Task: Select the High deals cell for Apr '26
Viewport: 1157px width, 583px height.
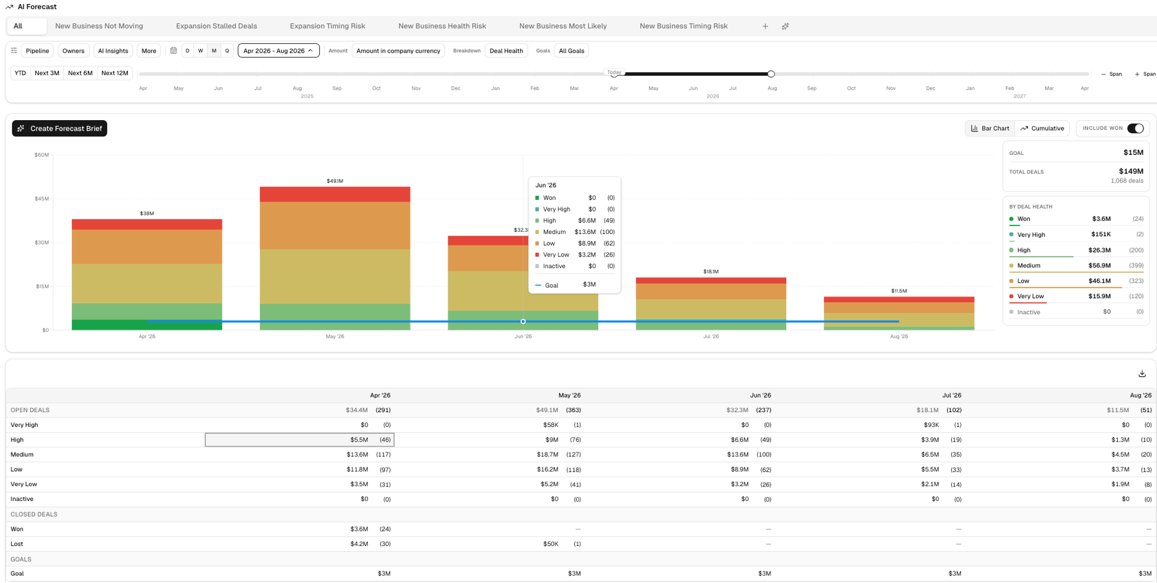Action: point(300,440)
